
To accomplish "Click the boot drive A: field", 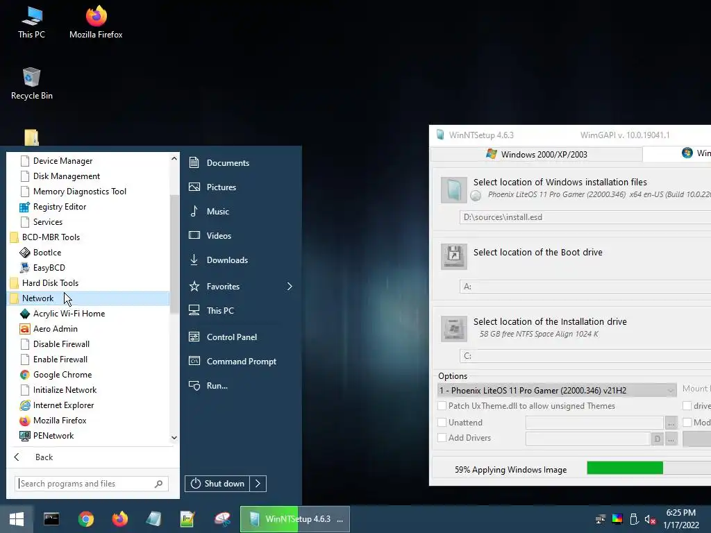I will (x=585, y=287).
